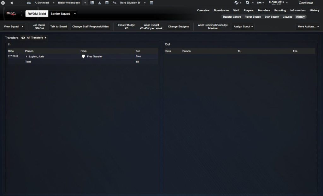Screen dimensions: 323x196
Task: Click the RWDM Bleid button
Action: tap(37, 14)
